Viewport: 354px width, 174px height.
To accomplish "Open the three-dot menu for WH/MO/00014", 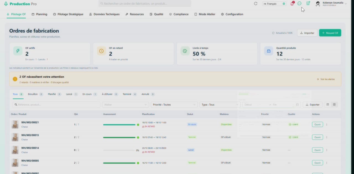I will 327,150.
